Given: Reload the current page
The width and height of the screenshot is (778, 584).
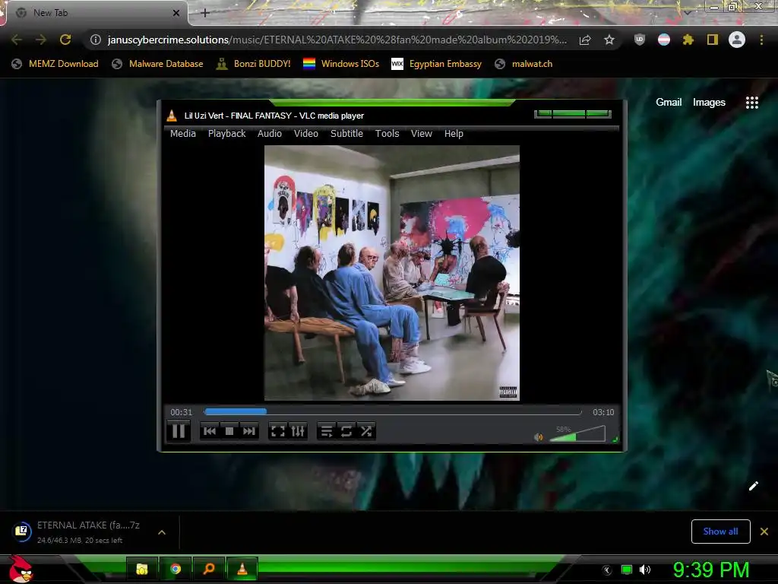Looking at the screenshot, I should click(65, 40).
